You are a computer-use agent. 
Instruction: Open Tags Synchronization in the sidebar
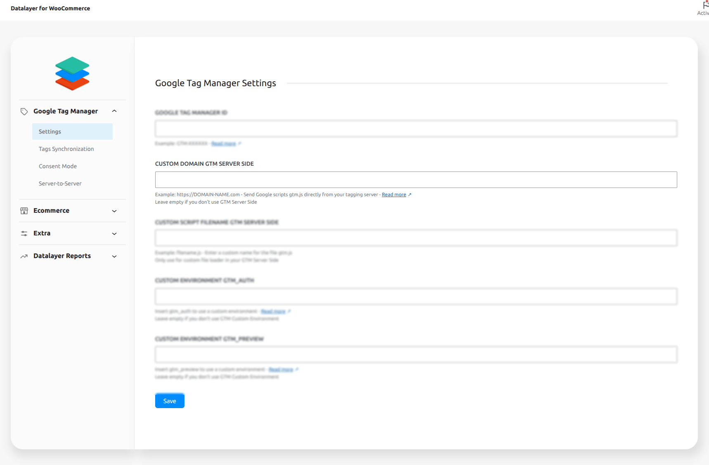[66, 149]
